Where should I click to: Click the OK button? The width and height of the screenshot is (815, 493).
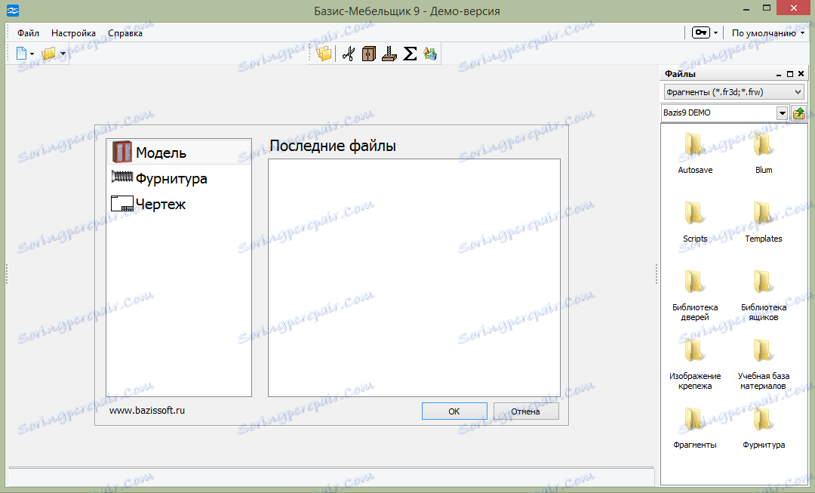[x=454, y=411]
